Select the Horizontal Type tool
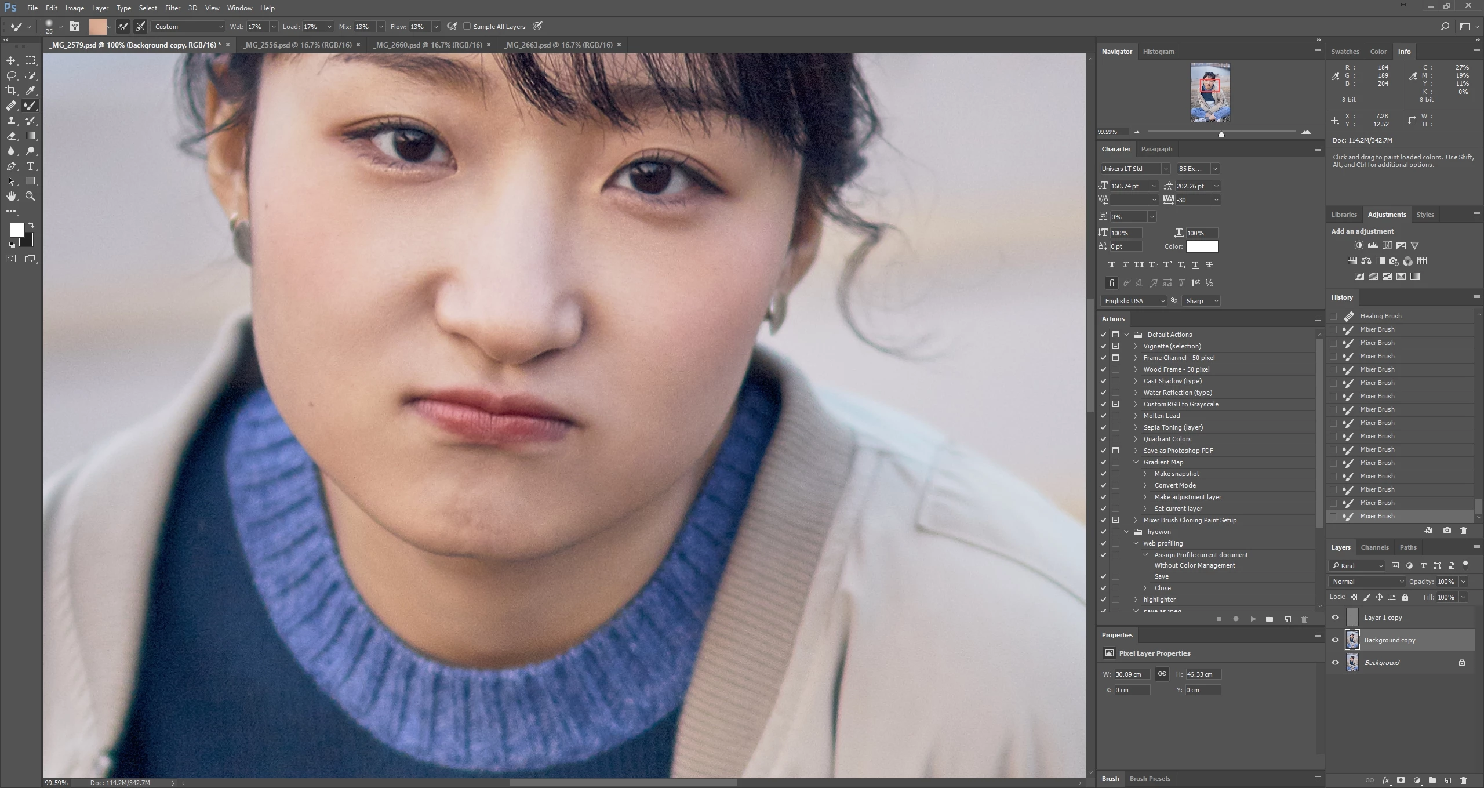The height and width of the screenshot is (788, 1484). (30, 166)
